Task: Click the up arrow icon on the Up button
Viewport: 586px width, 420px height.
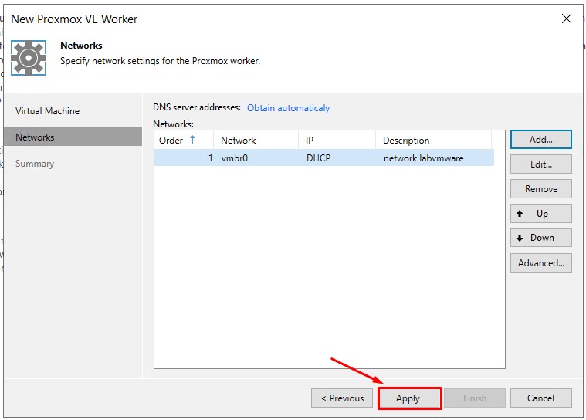Action: [x=520, y=214]
